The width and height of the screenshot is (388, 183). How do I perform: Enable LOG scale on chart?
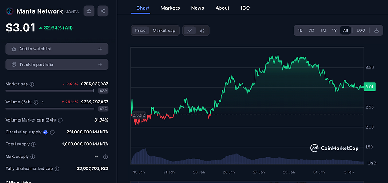(x=361, y=30)
